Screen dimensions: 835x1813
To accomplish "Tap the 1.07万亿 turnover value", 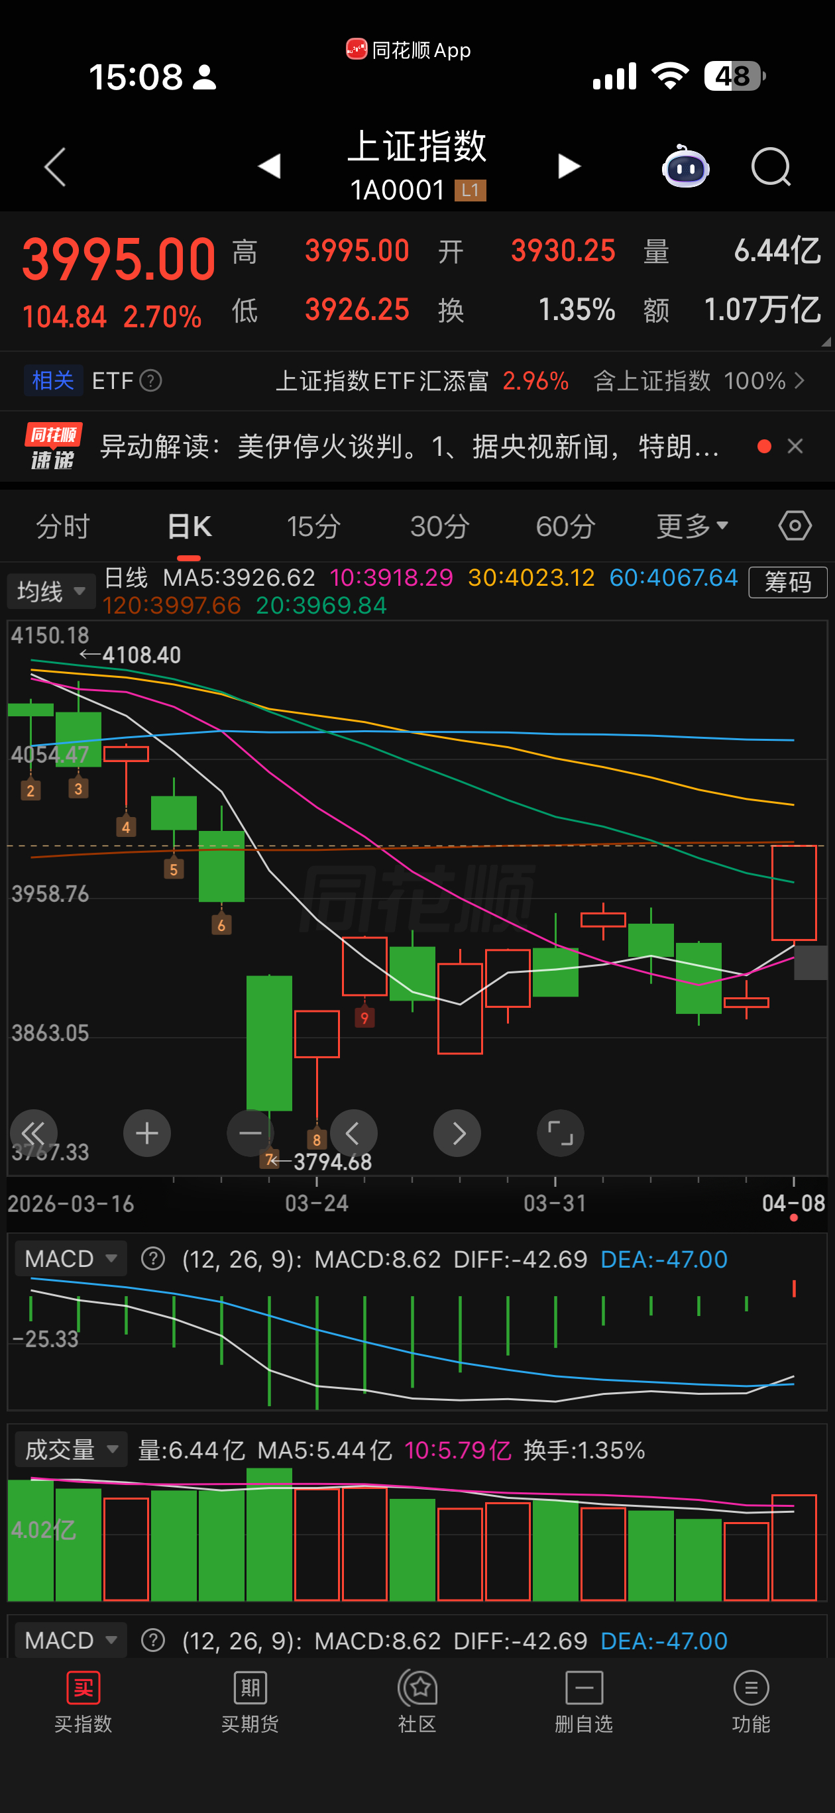I will pos(763,309).
